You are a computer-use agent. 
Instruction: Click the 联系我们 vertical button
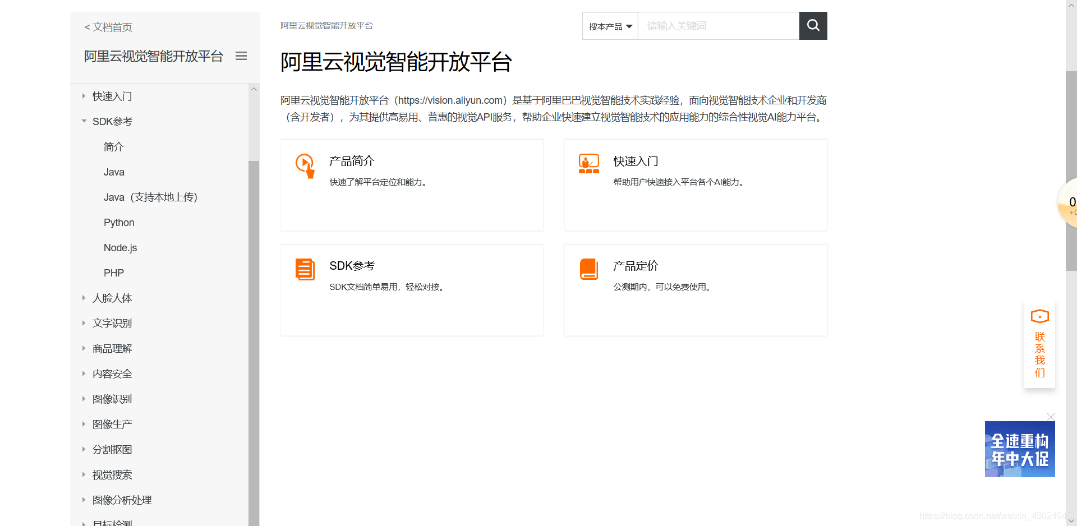point(1039,344)
